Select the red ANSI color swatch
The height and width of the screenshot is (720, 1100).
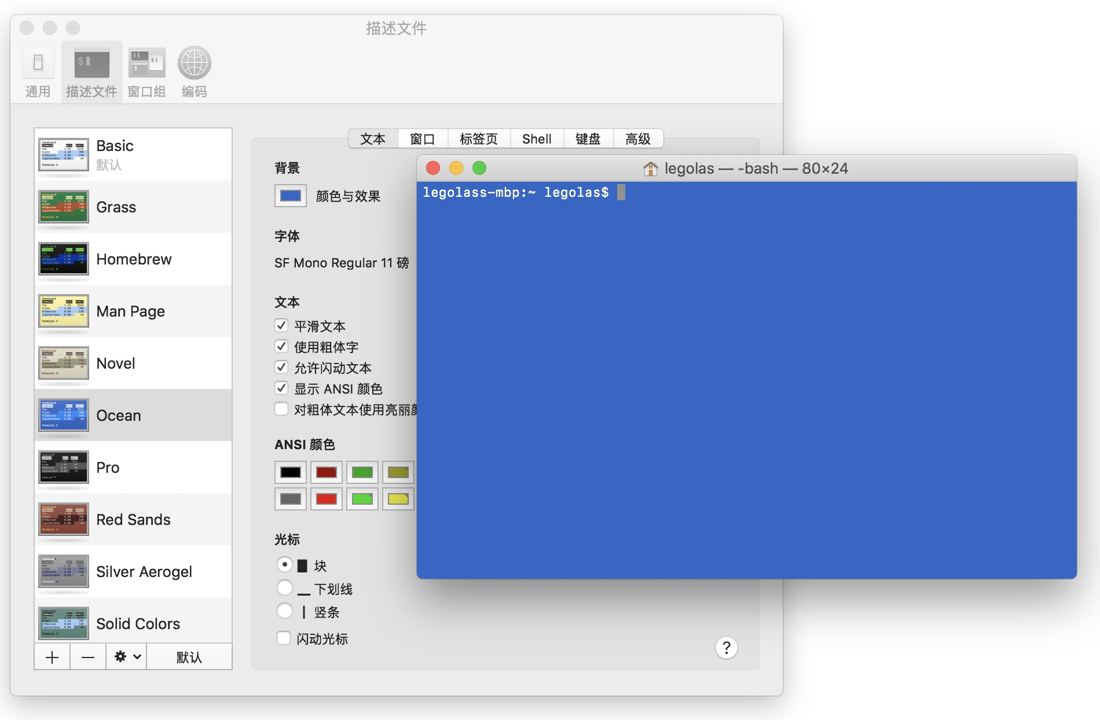point(326,472)
